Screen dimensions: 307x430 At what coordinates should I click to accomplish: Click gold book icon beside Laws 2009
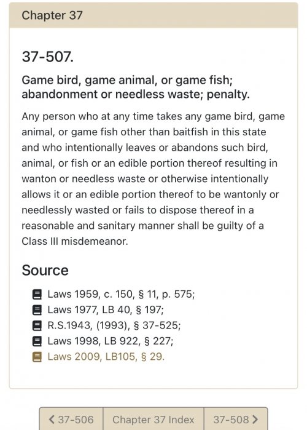[37, 357]
